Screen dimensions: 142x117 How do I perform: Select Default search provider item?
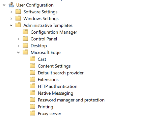[61, 73]
